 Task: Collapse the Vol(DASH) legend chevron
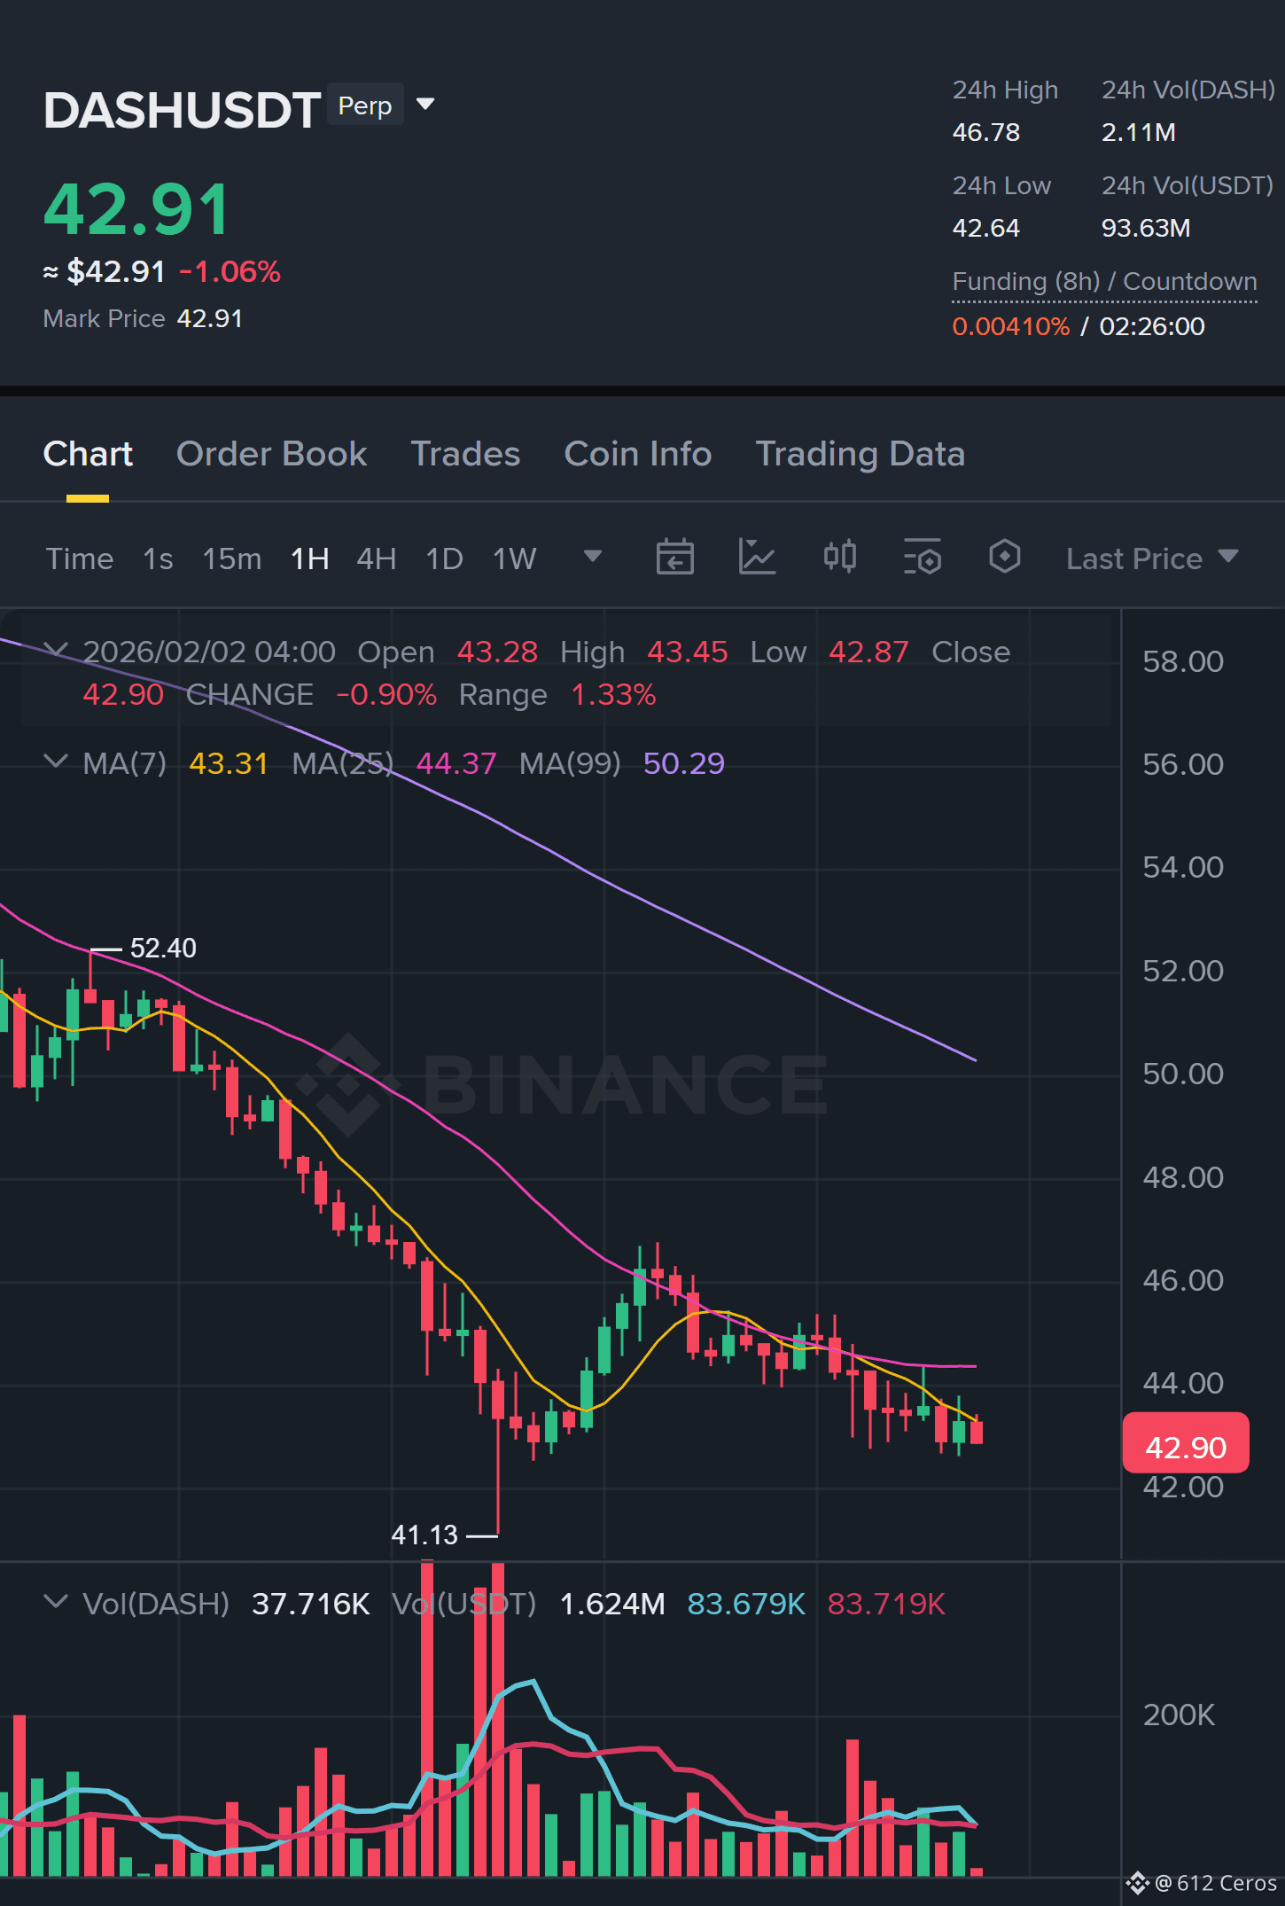point(55,1602)
